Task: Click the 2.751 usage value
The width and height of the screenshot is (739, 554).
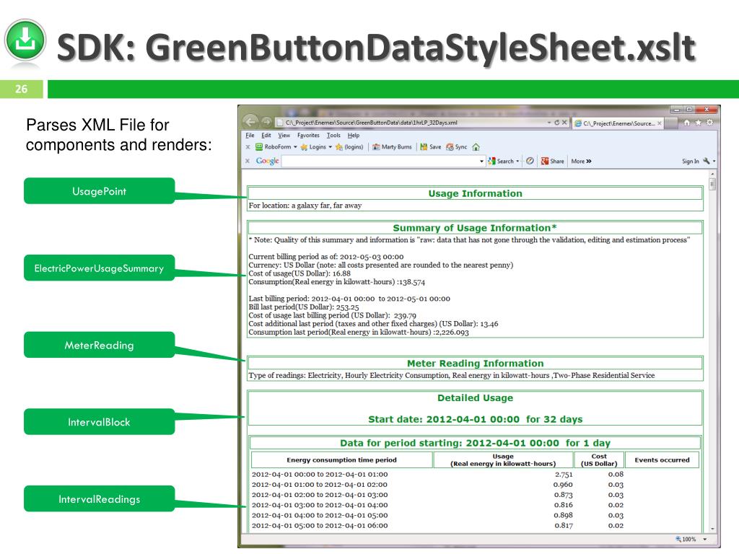Action: 564,475
